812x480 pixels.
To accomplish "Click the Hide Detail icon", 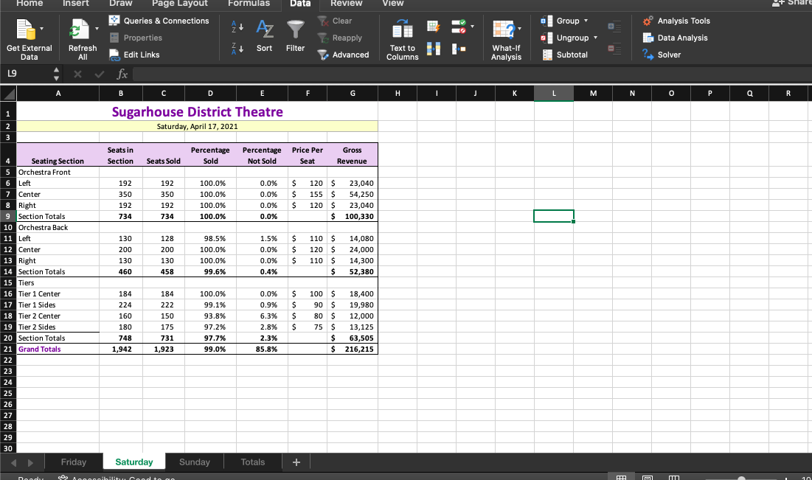I will [614, 49].
